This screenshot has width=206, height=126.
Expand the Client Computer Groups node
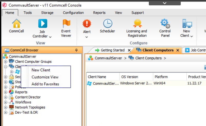coord(6,61)
